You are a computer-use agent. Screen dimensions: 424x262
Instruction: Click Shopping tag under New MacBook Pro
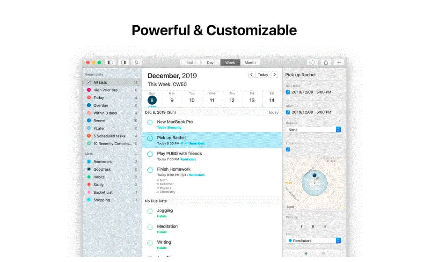[174, 128]
